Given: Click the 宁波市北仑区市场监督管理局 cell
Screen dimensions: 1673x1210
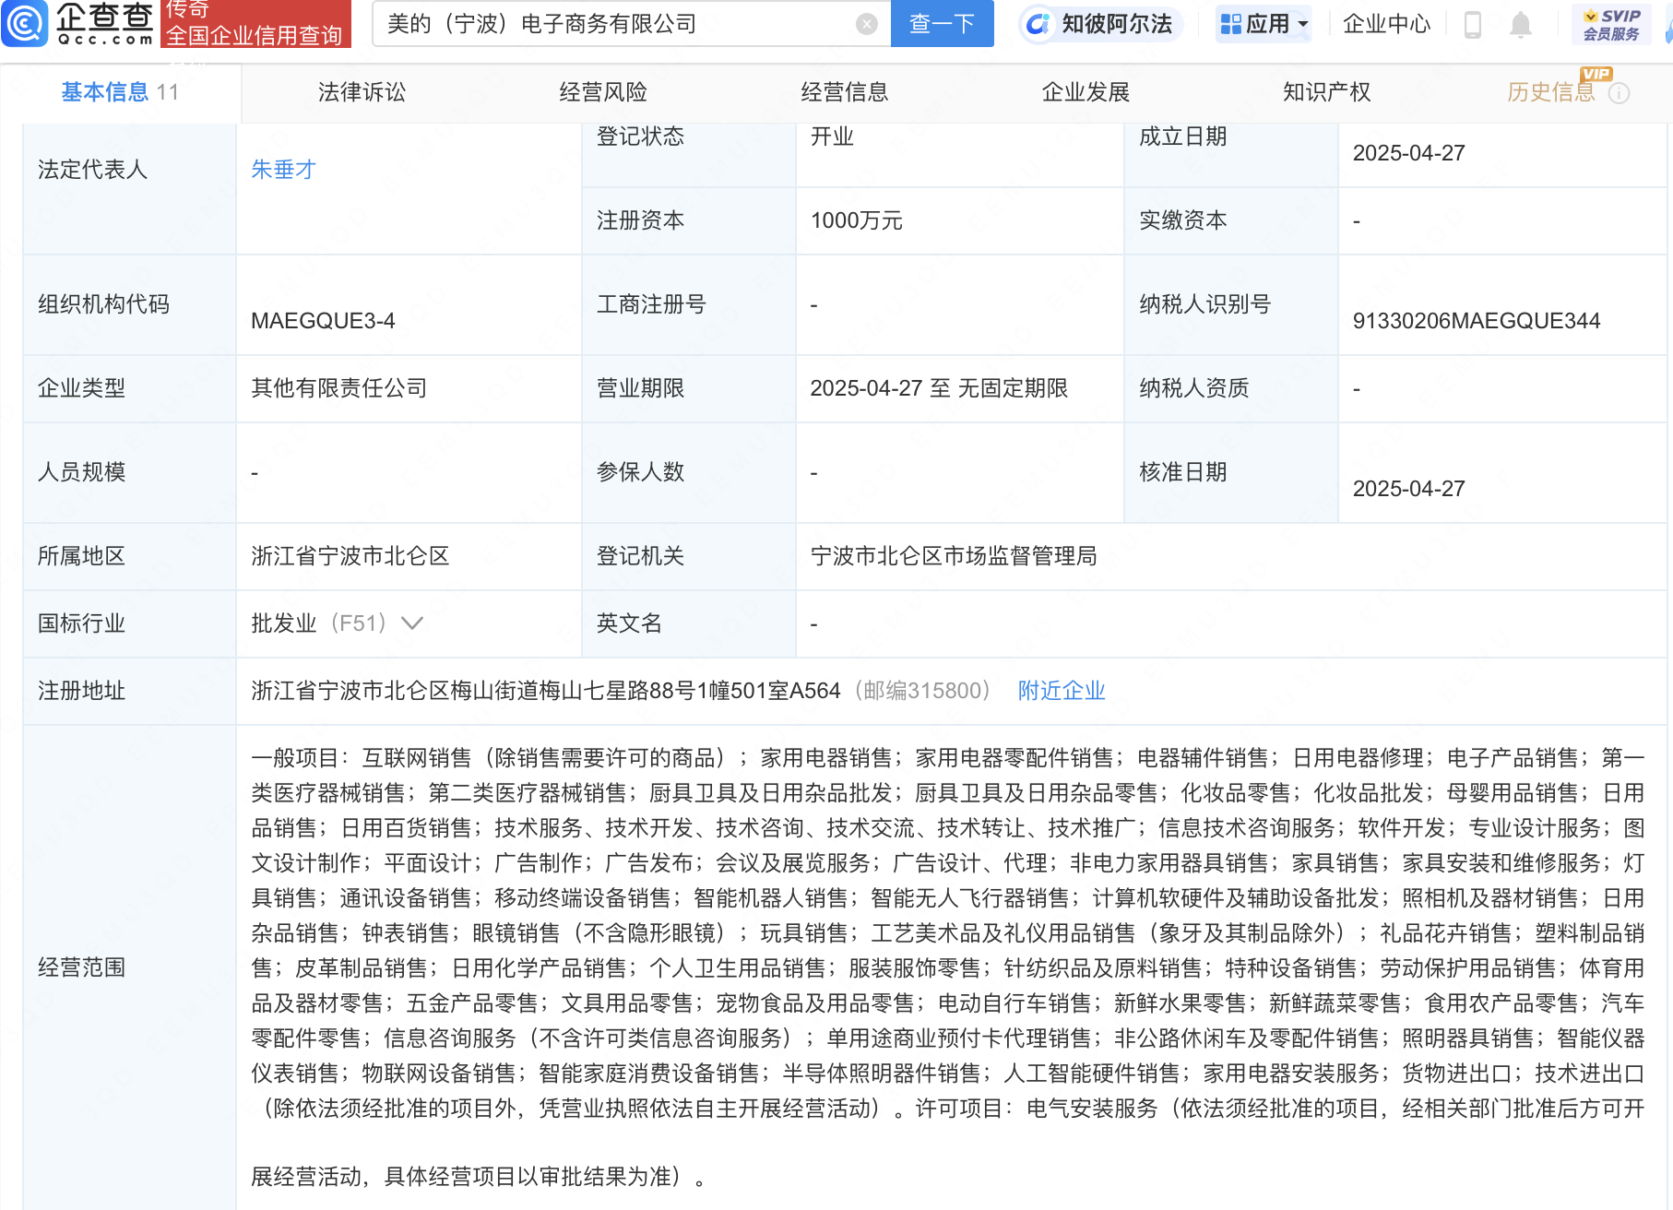Looking at the screenshot, I should pos(954,556).
